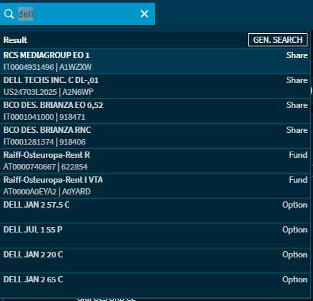Select DELL JAN 2 20 C option

click(x=155, y=260)
